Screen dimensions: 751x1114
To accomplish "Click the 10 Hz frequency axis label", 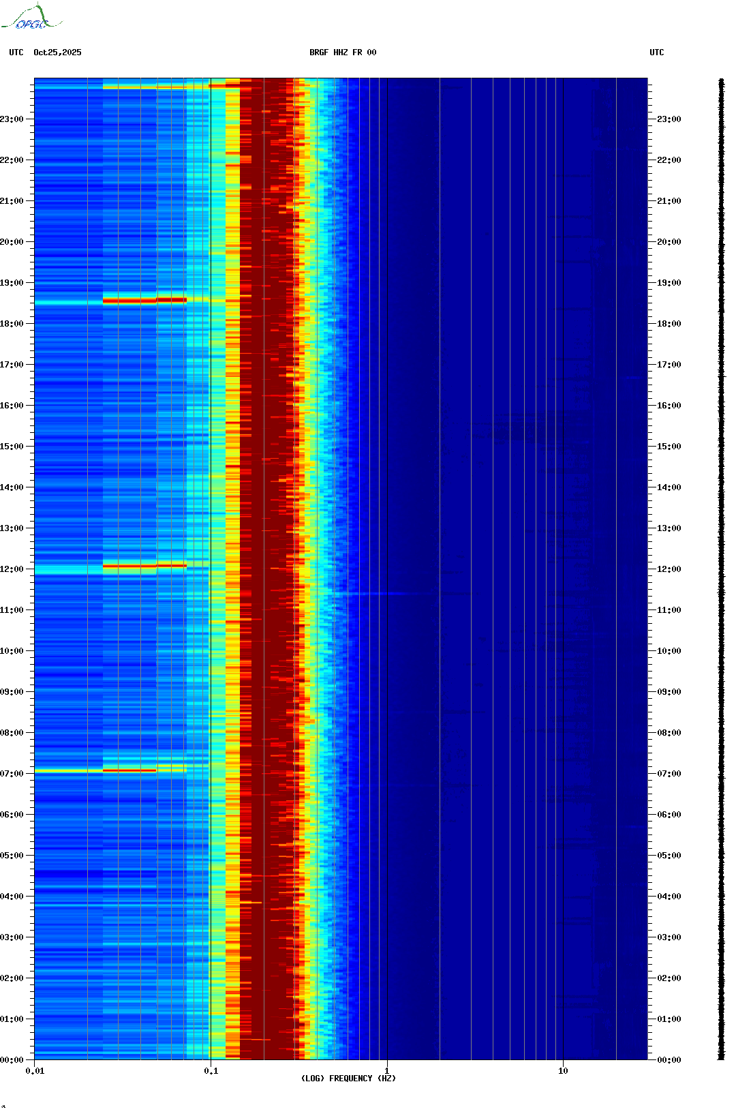I will coord(563,1071).
